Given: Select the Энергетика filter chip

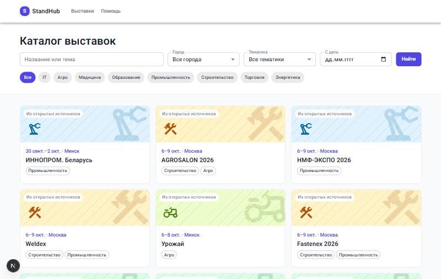Looking at the screenshot, I should coord(288,77).
